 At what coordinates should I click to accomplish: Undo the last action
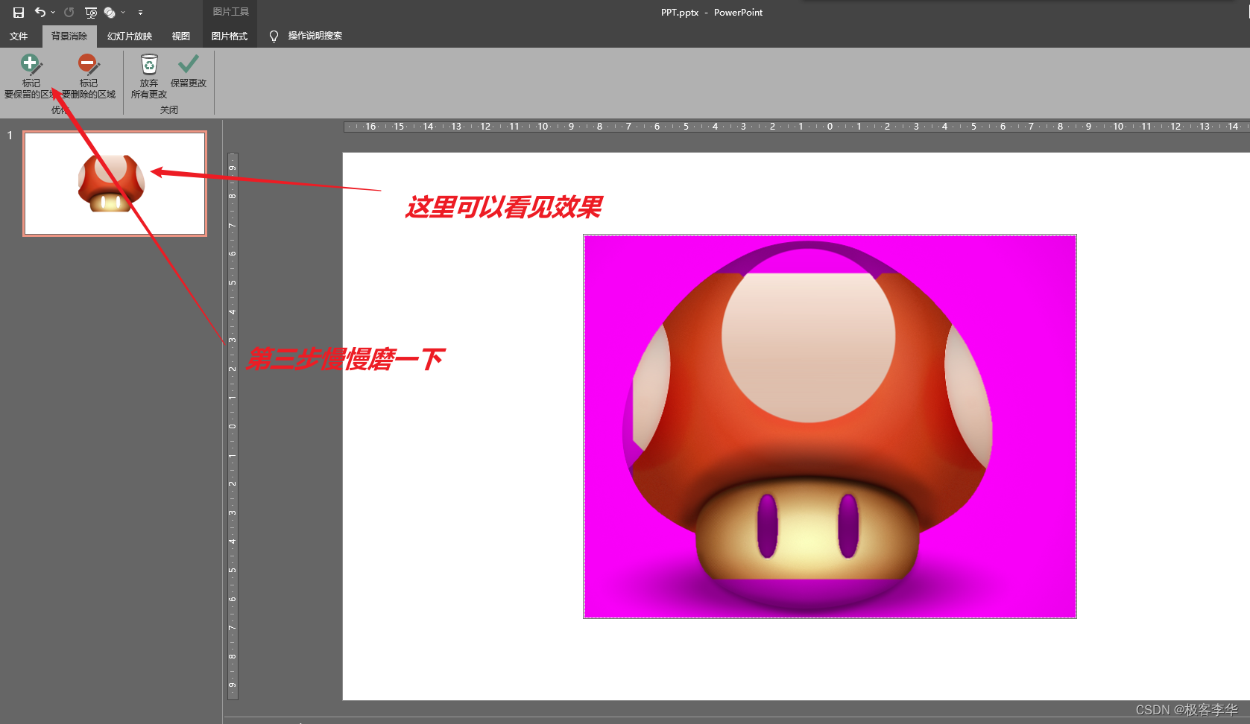click(40, 13)
